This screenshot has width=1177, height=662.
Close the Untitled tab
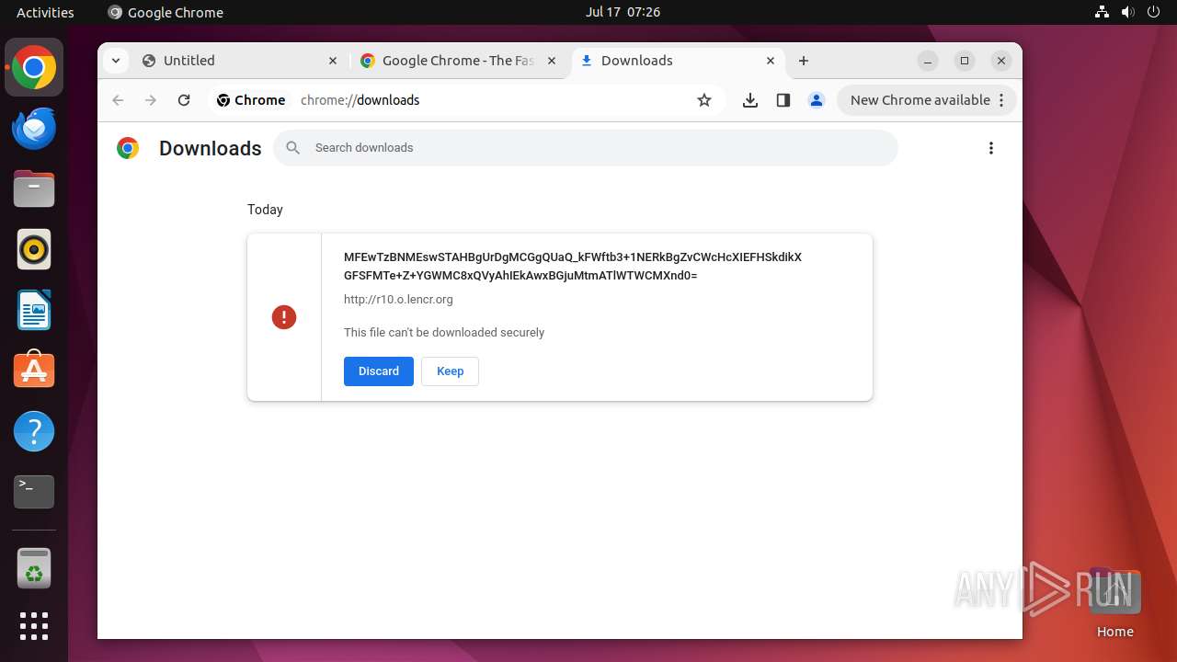coord(333,61)
